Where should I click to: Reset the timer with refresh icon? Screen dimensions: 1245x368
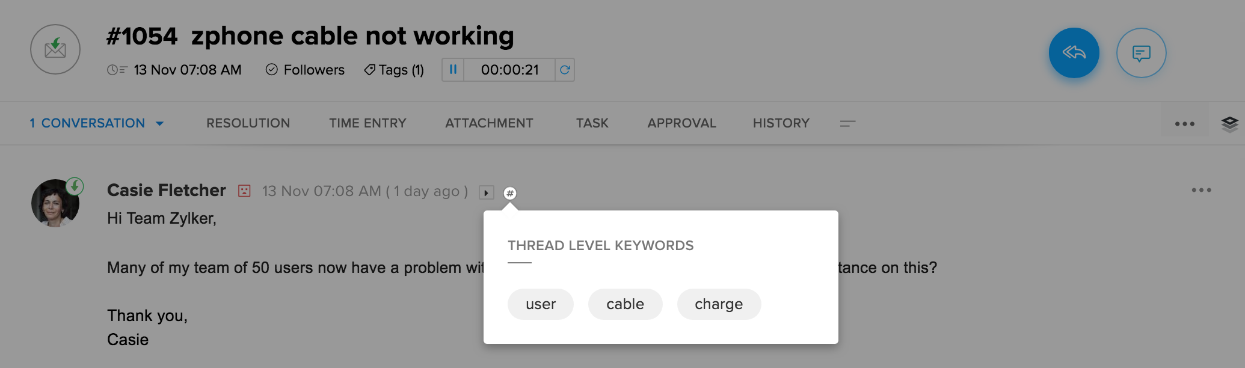[565, 70]
